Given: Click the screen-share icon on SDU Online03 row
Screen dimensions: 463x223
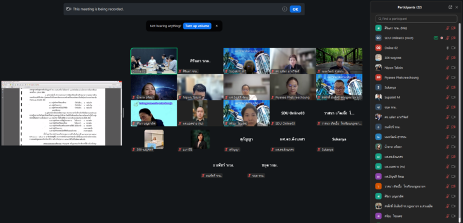Looking at the screenshot, I should coord(436,38).
